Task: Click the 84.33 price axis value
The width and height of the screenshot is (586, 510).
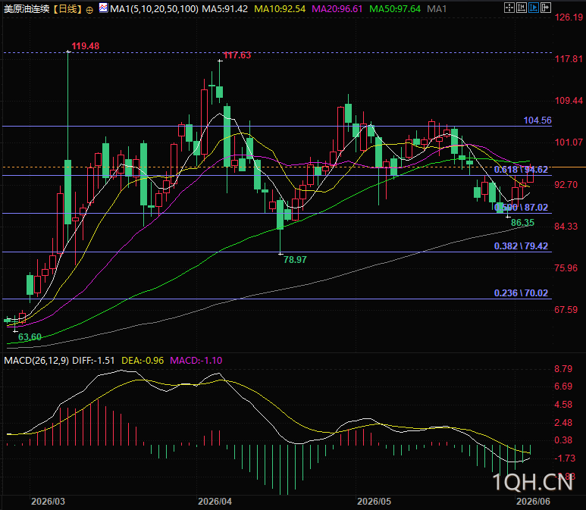Action: (566, 227)
